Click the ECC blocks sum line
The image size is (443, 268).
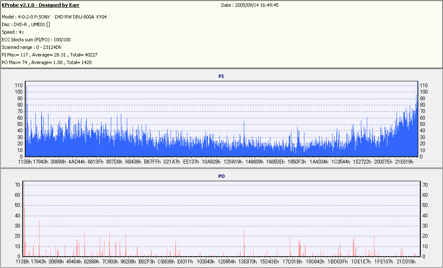coord(36,40)
